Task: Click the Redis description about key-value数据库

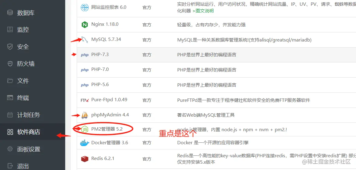Action: pyautogui.click(x=267, y=159)
